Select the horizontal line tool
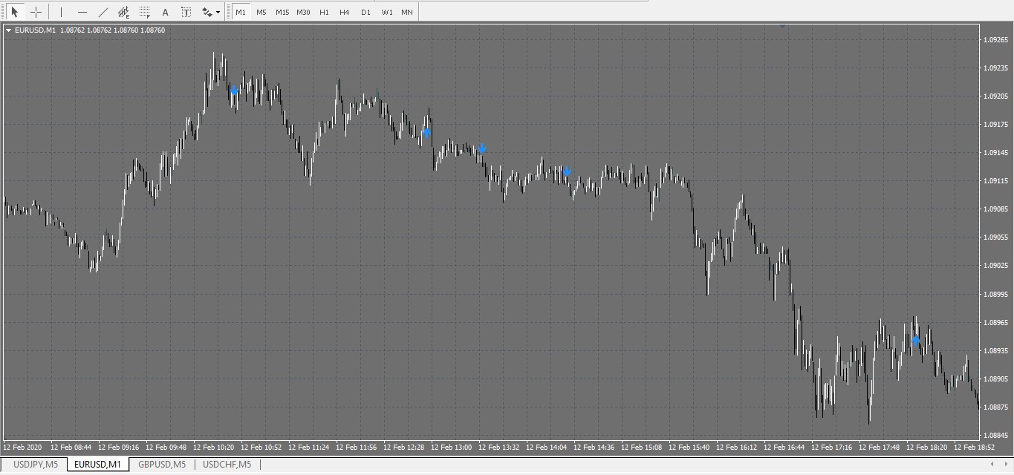This screenshot has height=475, width=1014. pos(82,12)
